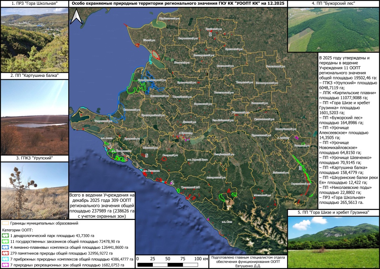Click map marker number 3
This screenshot has width=380, height=269.
[300, 167]
